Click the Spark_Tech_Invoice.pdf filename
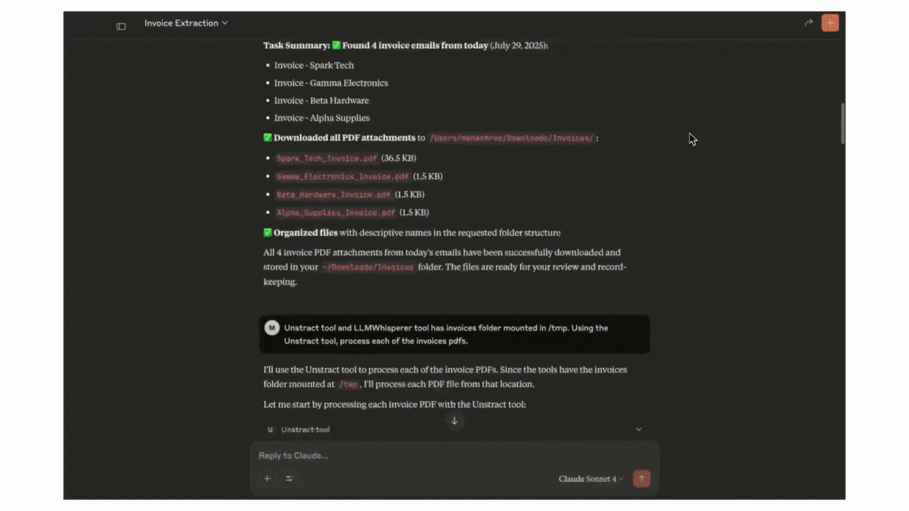The height and width of the screenshot is (511, 909). [x=327, y=159]
